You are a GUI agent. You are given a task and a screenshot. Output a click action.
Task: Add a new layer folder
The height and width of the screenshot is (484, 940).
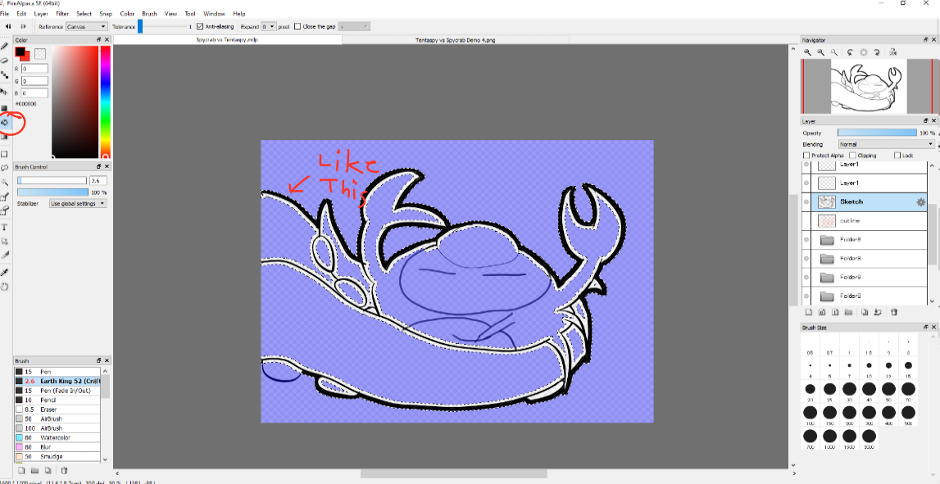pos(848,312)
